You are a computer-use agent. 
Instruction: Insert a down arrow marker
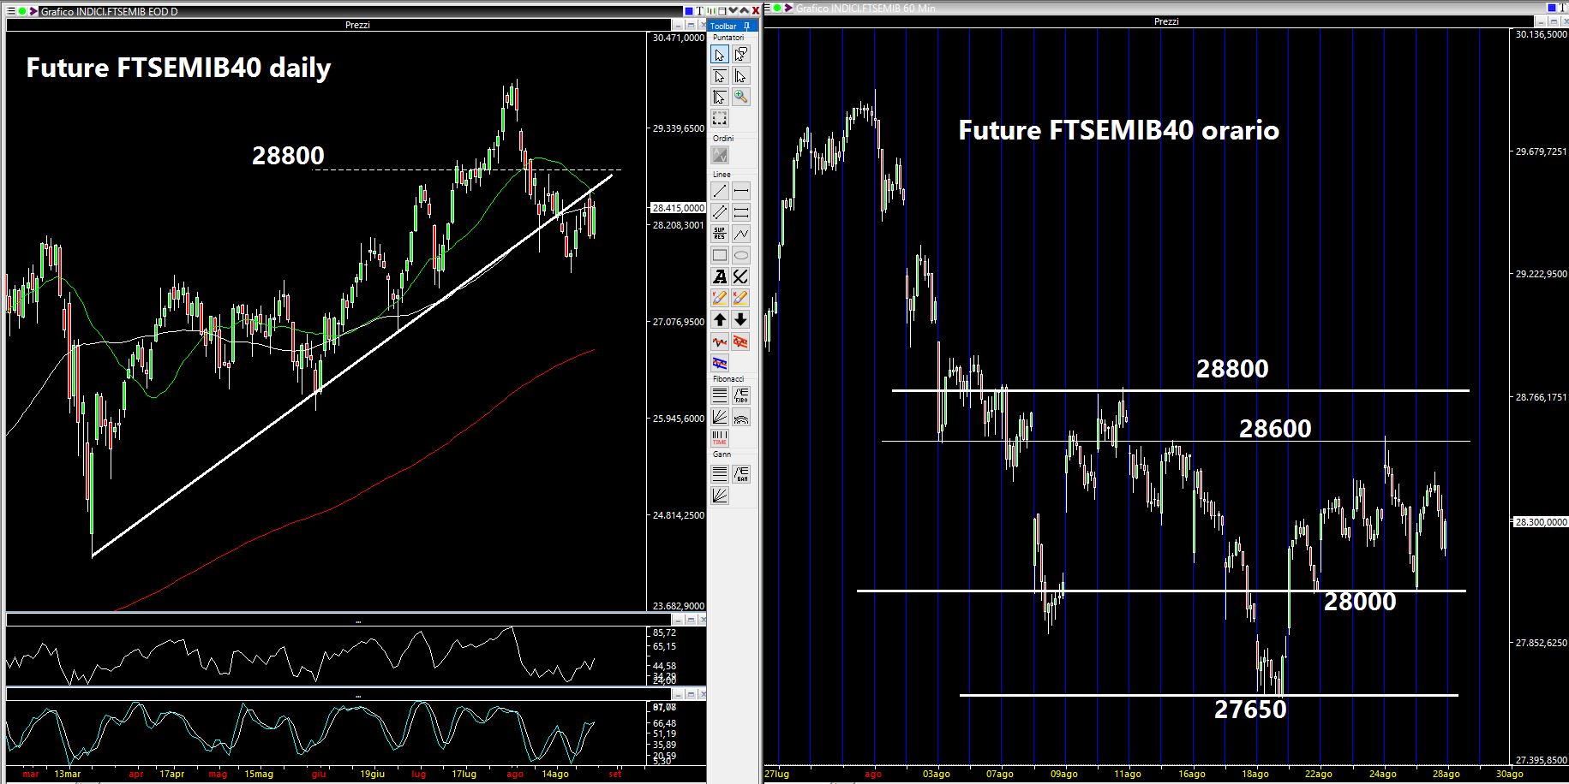[740, 319]
